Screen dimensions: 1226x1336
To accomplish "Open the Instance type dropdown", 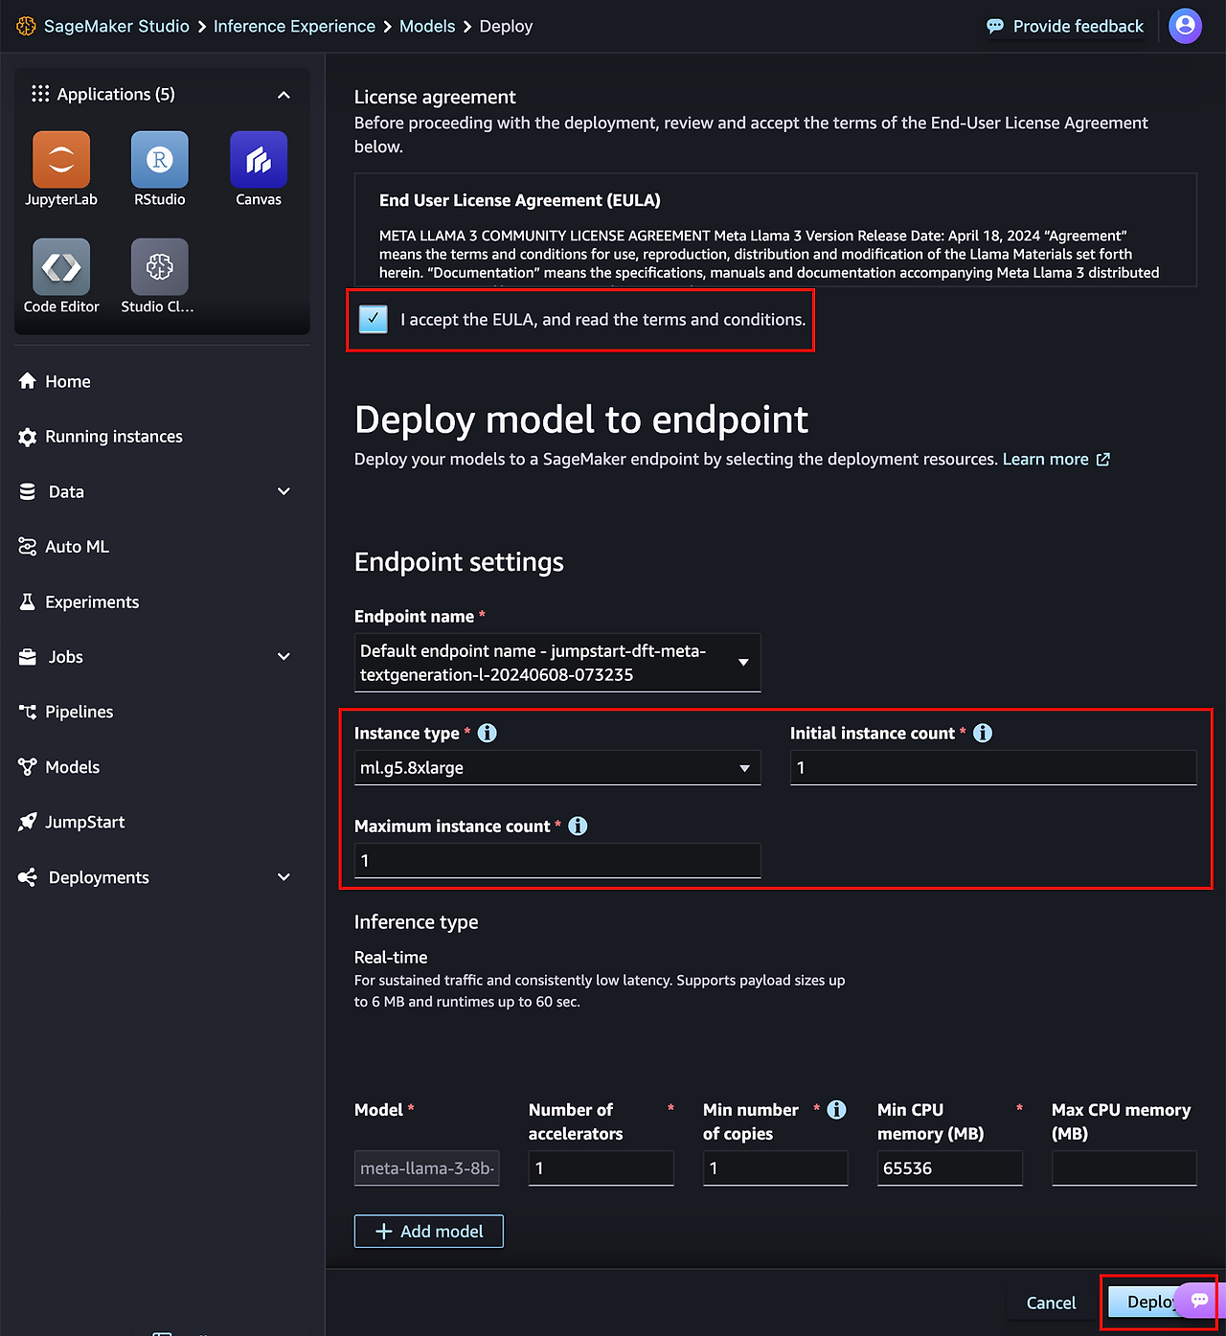I will point(557,767).
